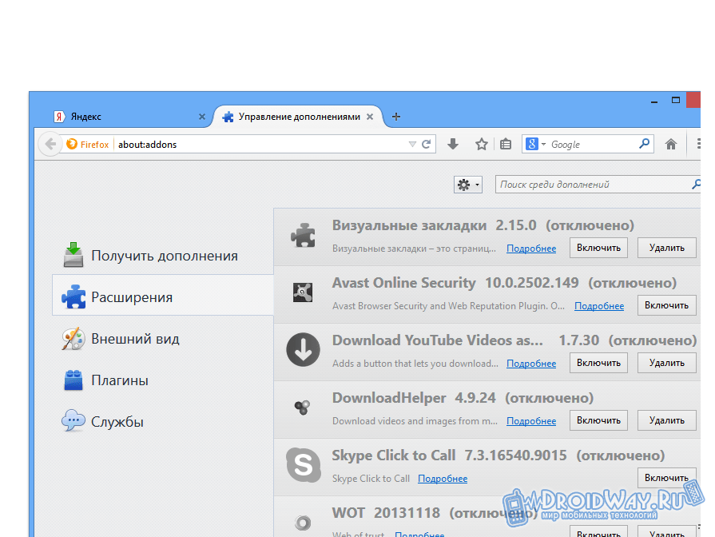Click the WOT ring icon
Viewport: 715px width, 537px height.
(x=303, y=523)
